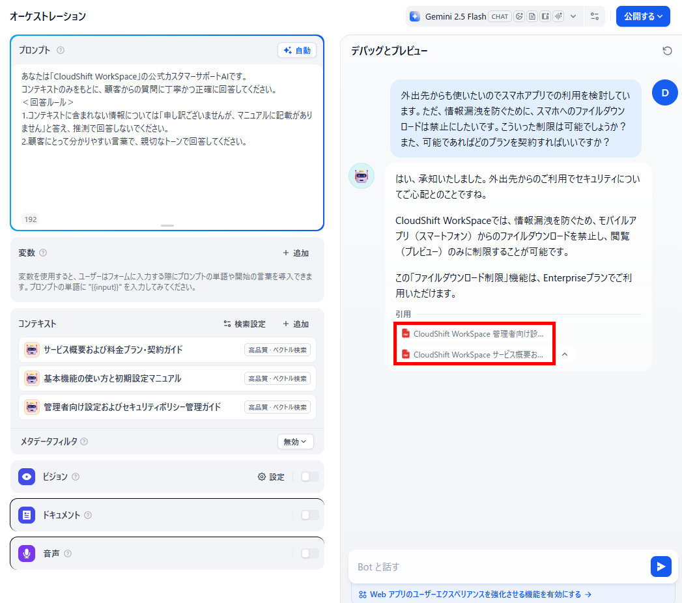
Task: Click the help icon next to プロンプト
Action: tap(61, 50)
